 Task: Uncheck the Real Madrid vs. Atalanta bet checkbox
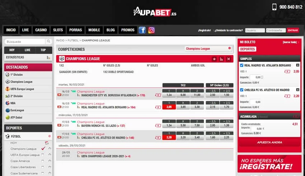coord(241,65)
